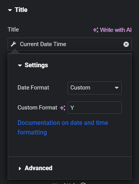Click the partially visible Need Help link
Screen dimensions: 139x184
[x=69, y=183]
